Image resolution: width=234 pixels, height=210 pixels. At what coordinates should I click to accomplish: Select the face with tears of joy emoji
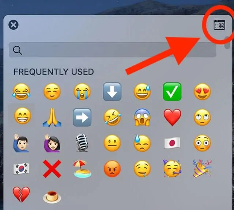click(21, 92)
